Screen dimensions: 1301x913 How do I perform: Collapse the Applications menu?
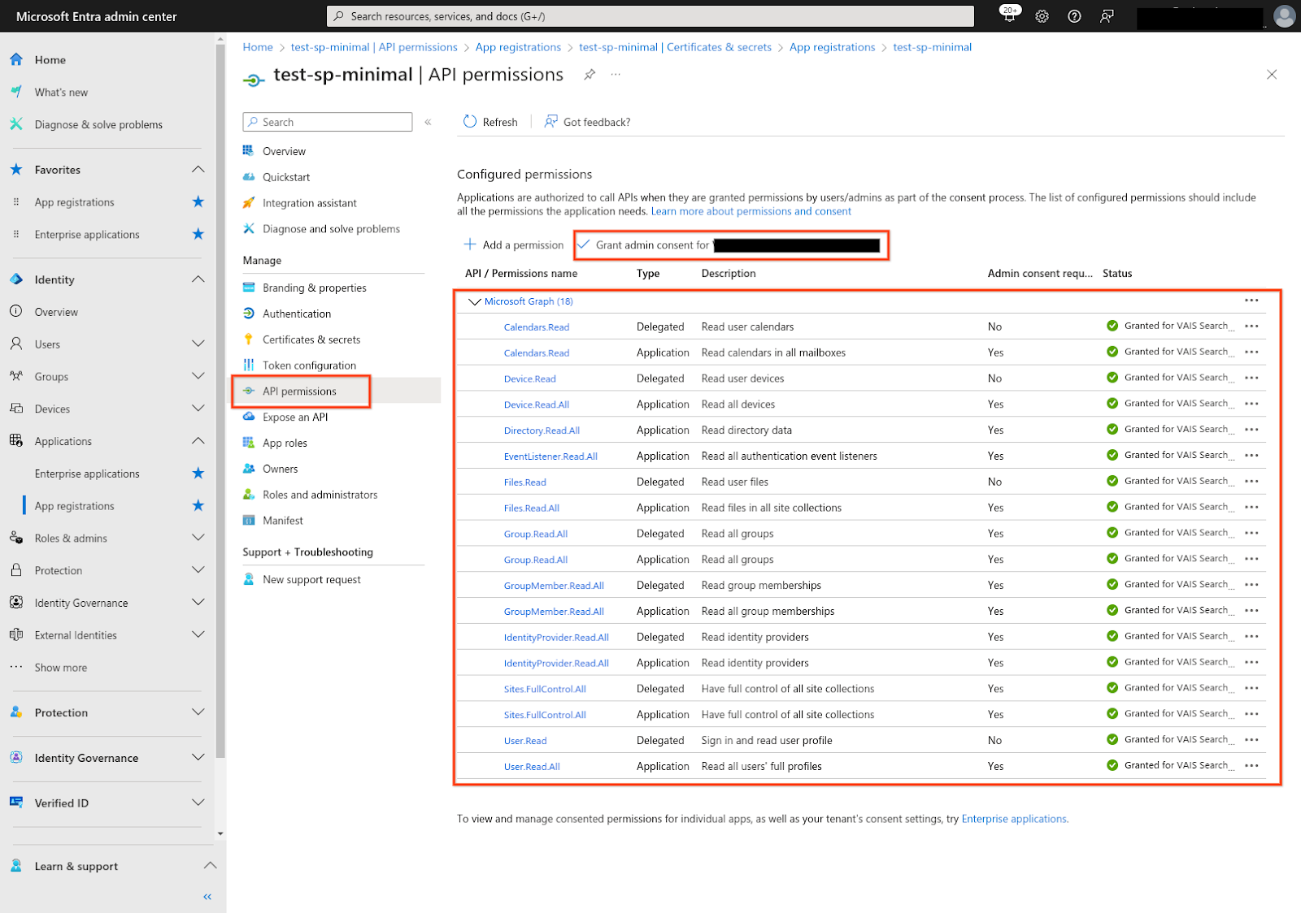(x=198, y=440)
